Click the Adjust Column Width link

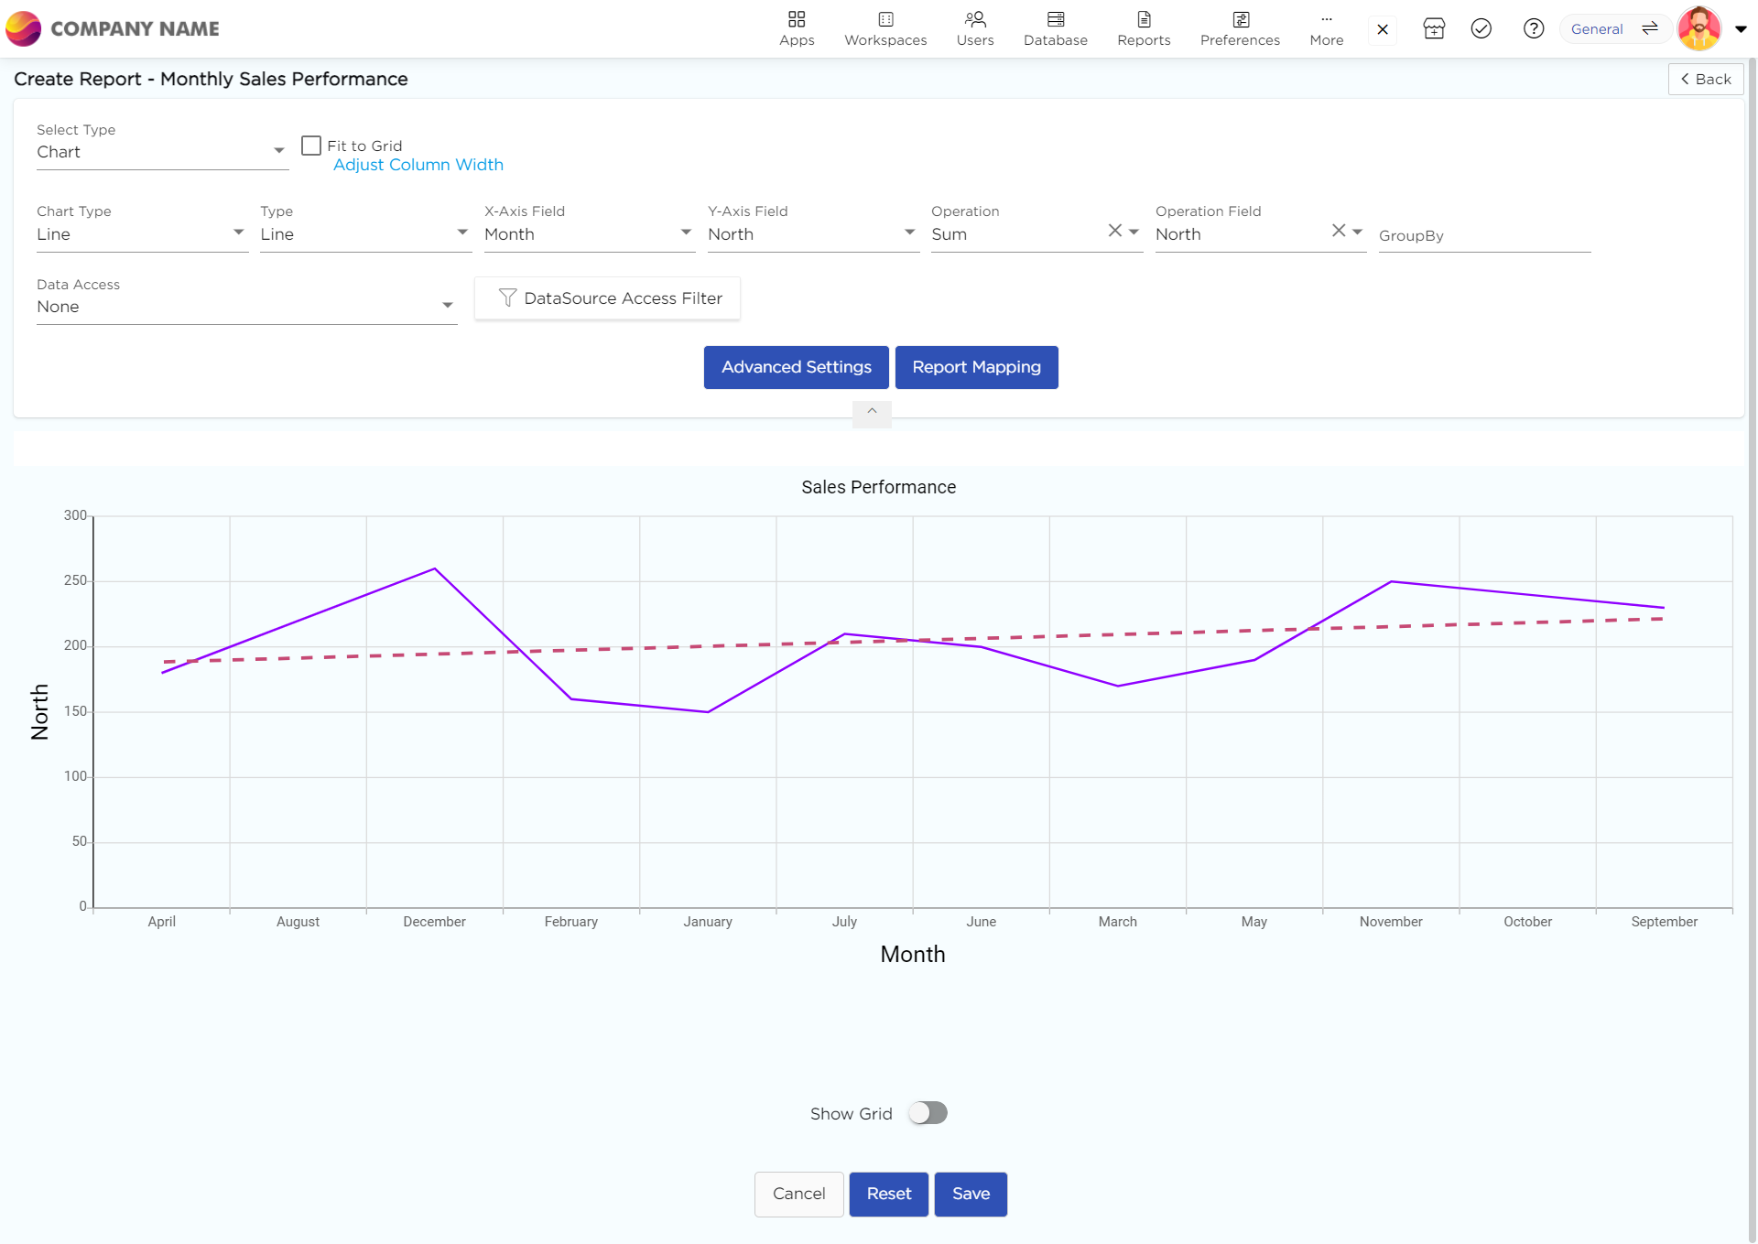pos(418,165)
